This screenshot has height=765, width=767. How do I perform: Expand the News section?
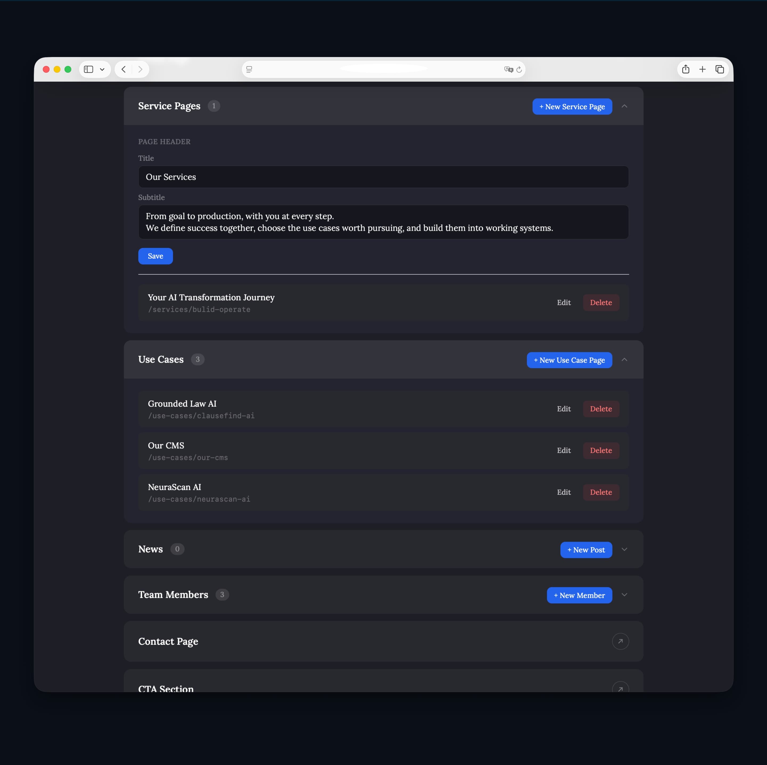click(624, 549)
